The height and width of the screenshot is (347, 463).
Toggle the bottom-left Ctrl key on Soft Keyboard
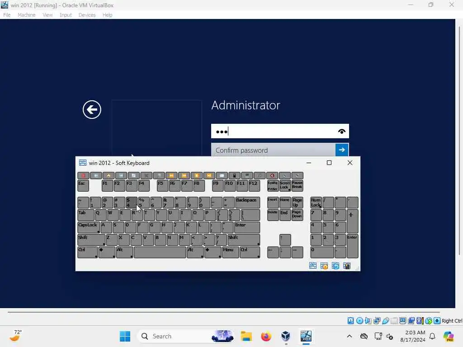tap(87, 253)
